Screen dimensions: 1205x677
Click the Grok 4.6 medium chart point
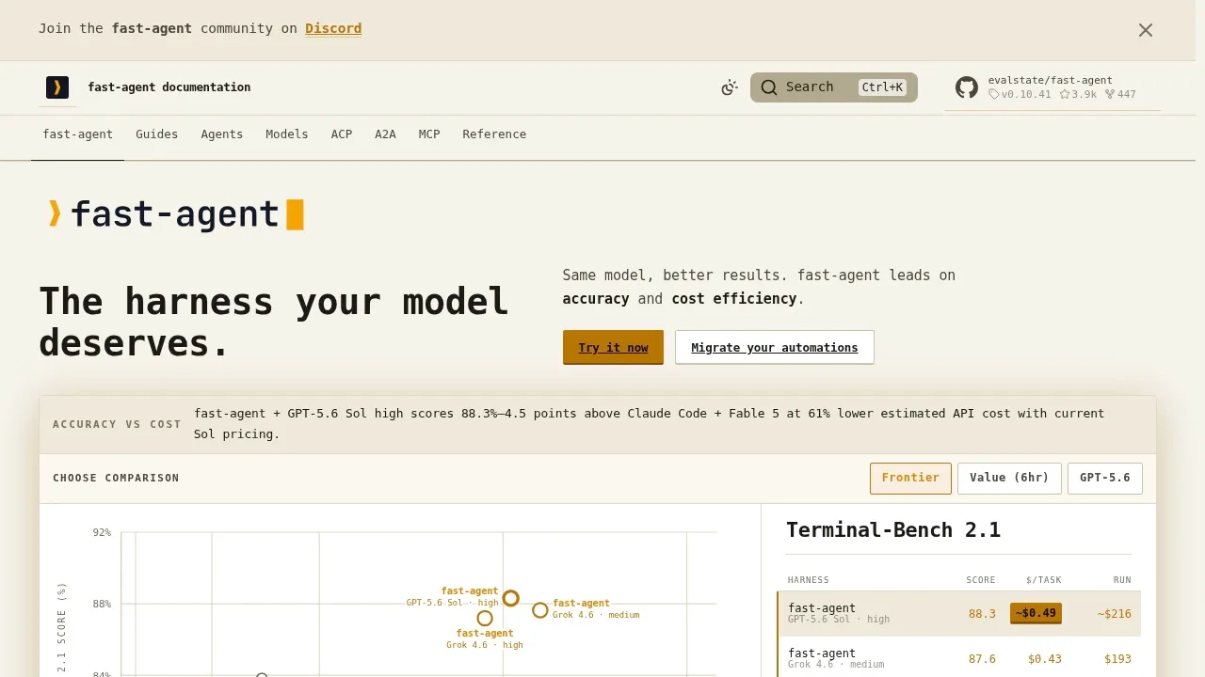pos(539,610)
